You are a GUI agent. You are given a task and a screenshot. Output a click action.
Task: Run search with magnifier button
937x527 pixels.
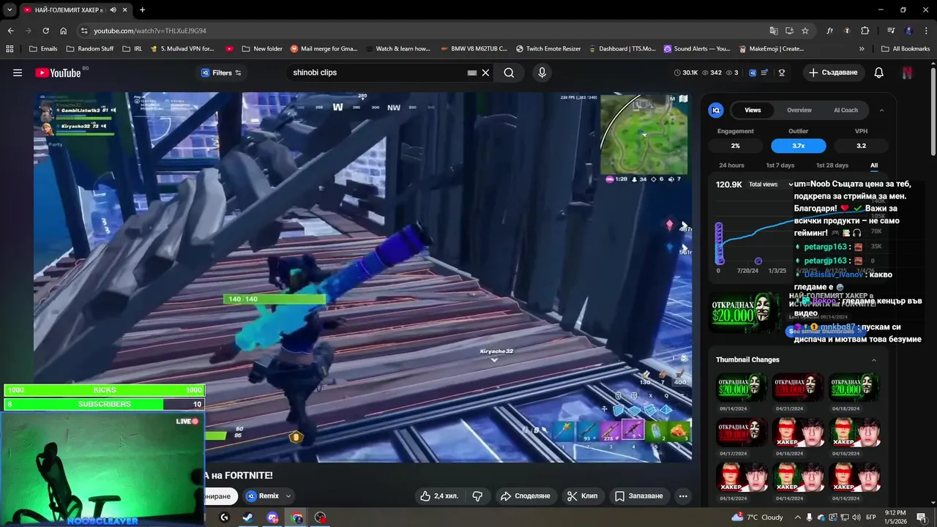tap(509, 72)
